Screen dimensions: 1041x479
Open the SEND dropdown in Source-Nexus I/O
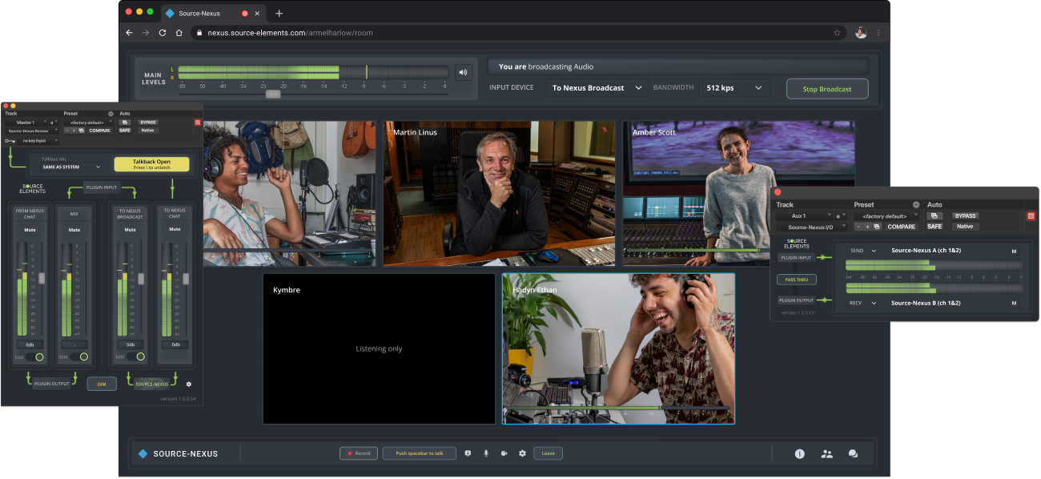click(862, 250)
